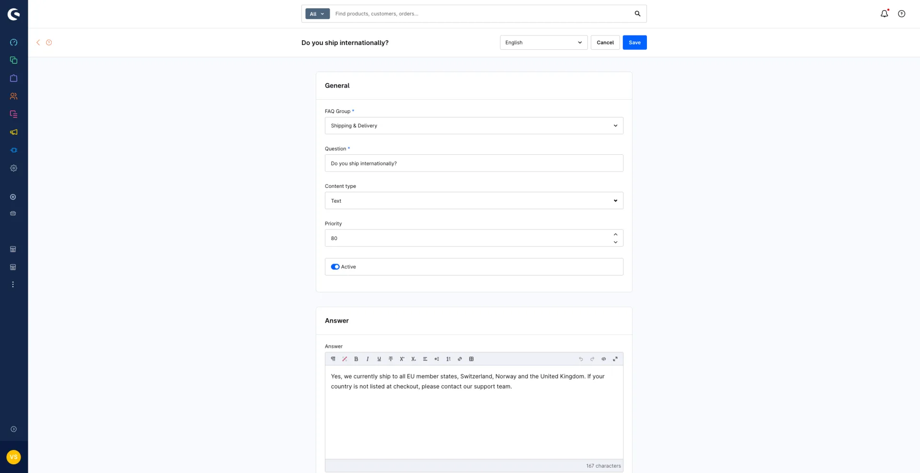Toggle underline formatting in Answer editor
The width and height of the screenshot is (920, 473).
coord(379,359)
